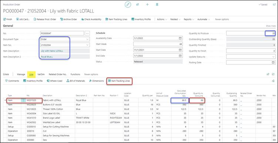Click Archive Order
278x143 pixels.
tap(68, 19)
